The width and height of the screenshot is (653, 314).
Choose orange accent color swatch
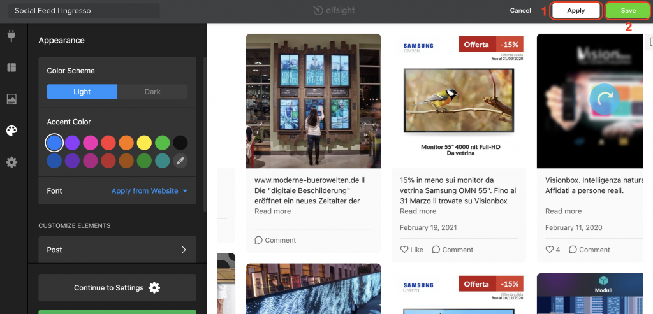[x=126, y=143]
